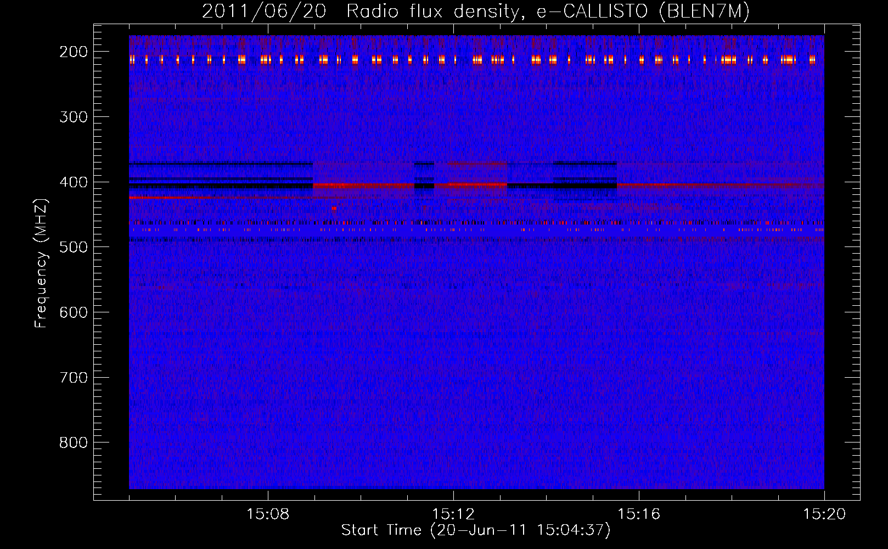Screen dimensions: 888x549
Task: Click the 15:20 time tick label
Action: [x=824, y=514]
